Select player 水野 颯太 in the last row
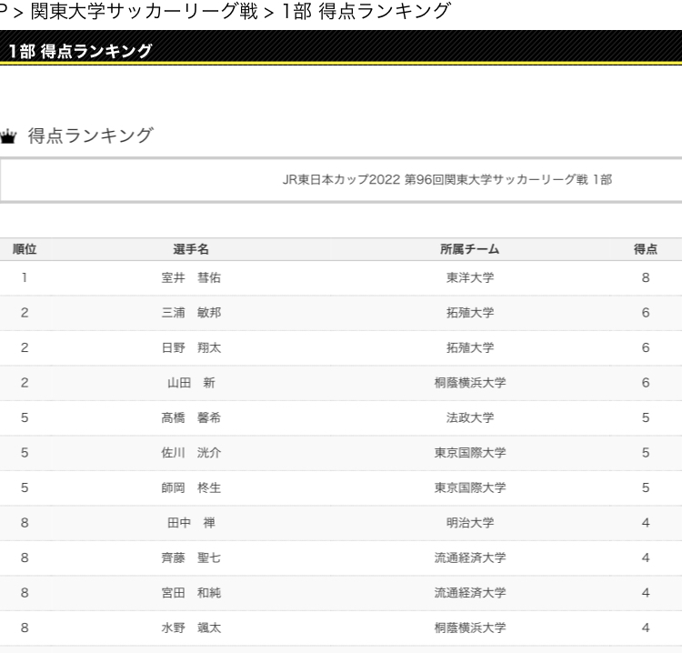 tap(191, 628)
